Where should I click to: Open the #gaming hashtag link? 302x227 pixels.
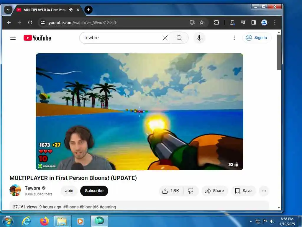(x=108, y=207)
